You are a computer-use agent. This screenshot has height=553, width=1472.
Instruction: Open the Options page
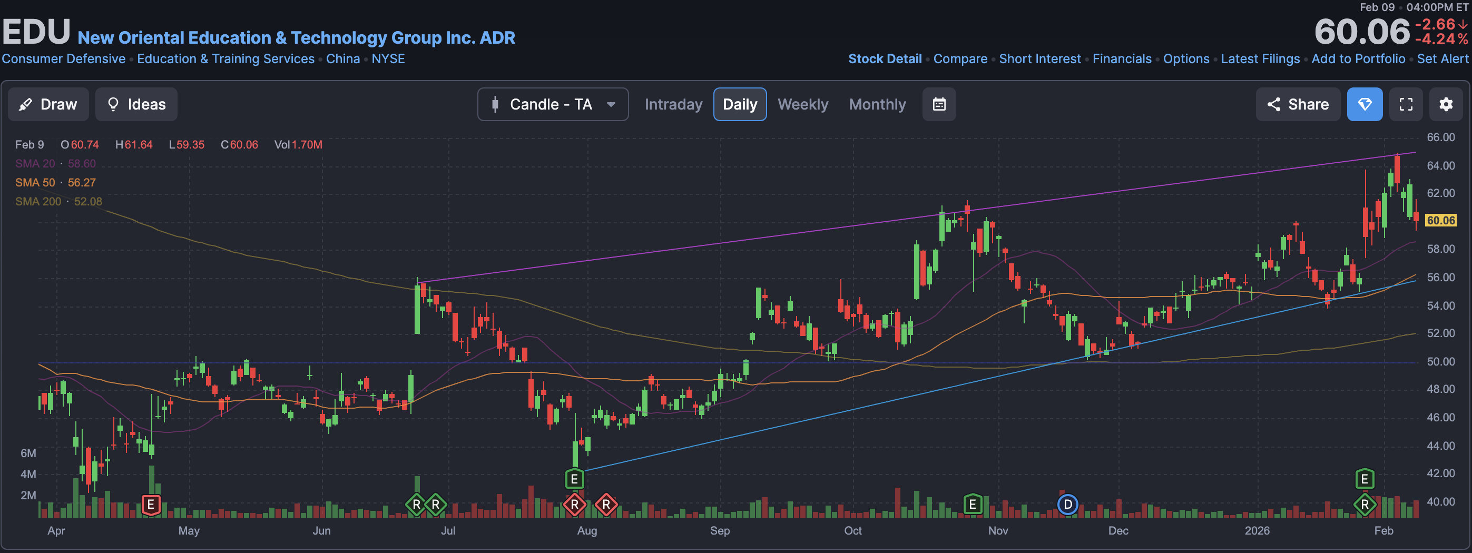[1186, 59]
